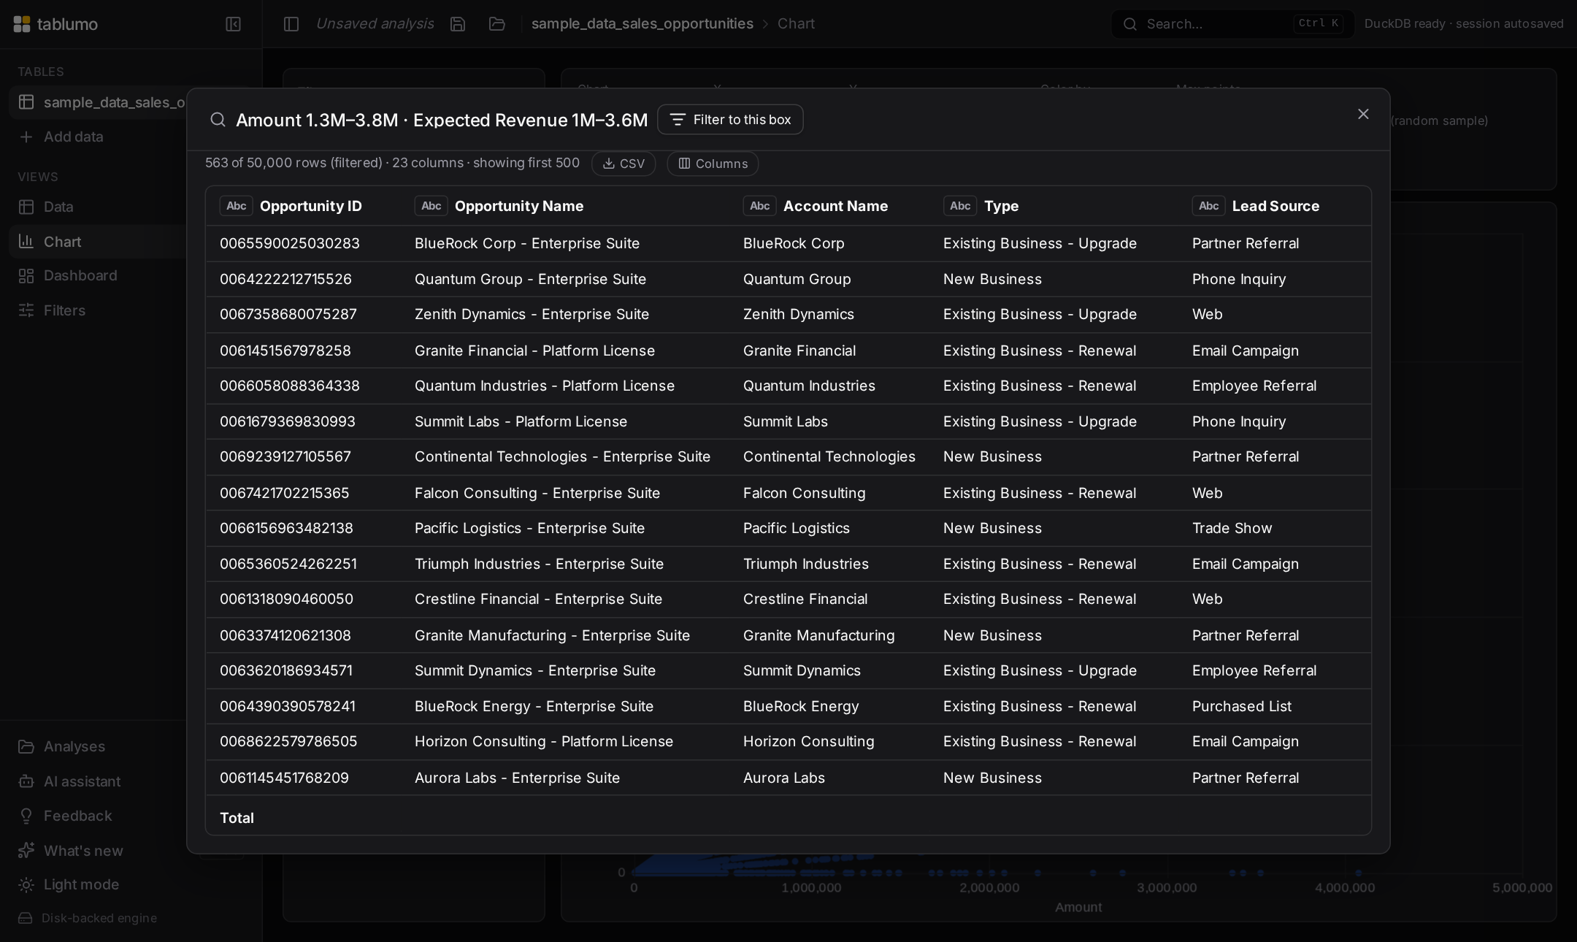Click Disk-backed engine status text
Viewport: 1577px width, 942px height.
tap(99, 918)
